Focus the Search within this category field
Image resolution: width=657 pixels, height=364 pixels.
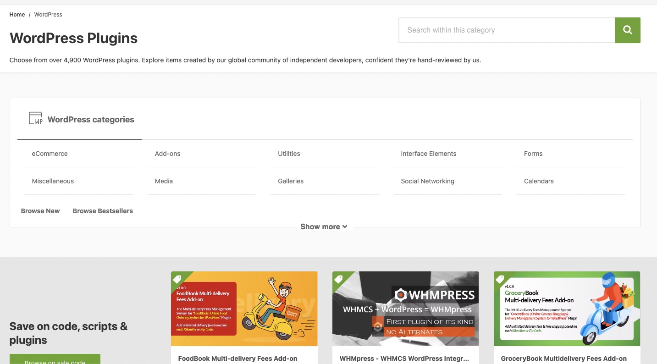click(507, 30)
